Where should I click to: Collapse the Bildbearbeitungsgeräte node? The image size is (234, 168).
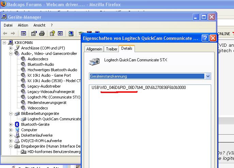[11, 113]
